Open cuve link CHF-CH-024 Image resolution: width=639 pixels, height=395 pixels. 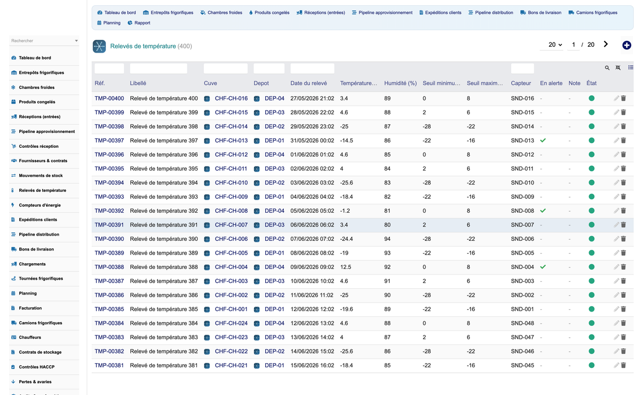tap(231, 323)
